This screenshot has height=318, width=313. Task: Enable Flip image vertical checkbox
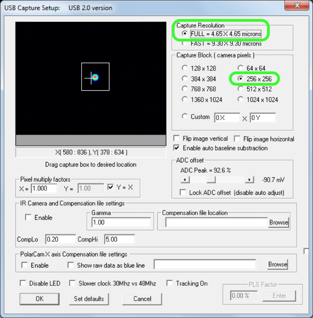pos(177,139)
